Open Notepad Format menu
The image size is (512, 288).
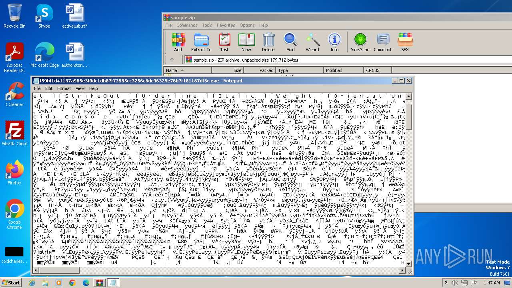64,88
